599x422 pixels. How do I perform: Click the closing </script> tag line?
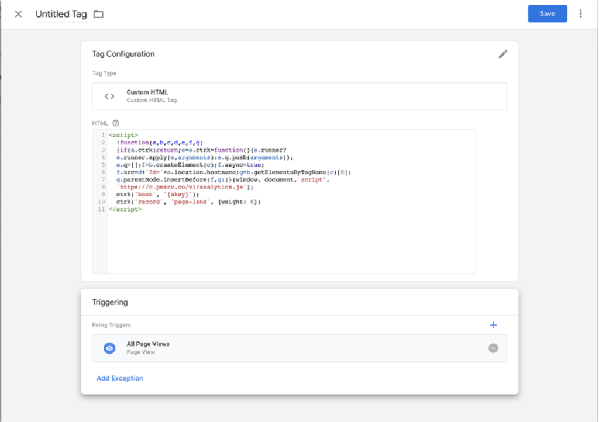[125, 209]
